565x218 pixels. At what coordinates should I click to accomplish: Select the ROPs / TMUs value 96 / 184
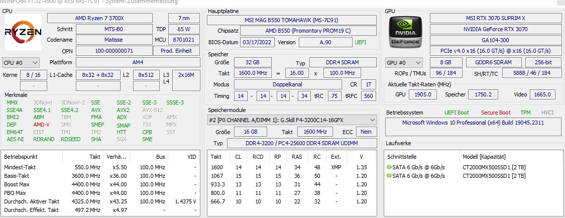pyautogui.click(x=446, y=73)
